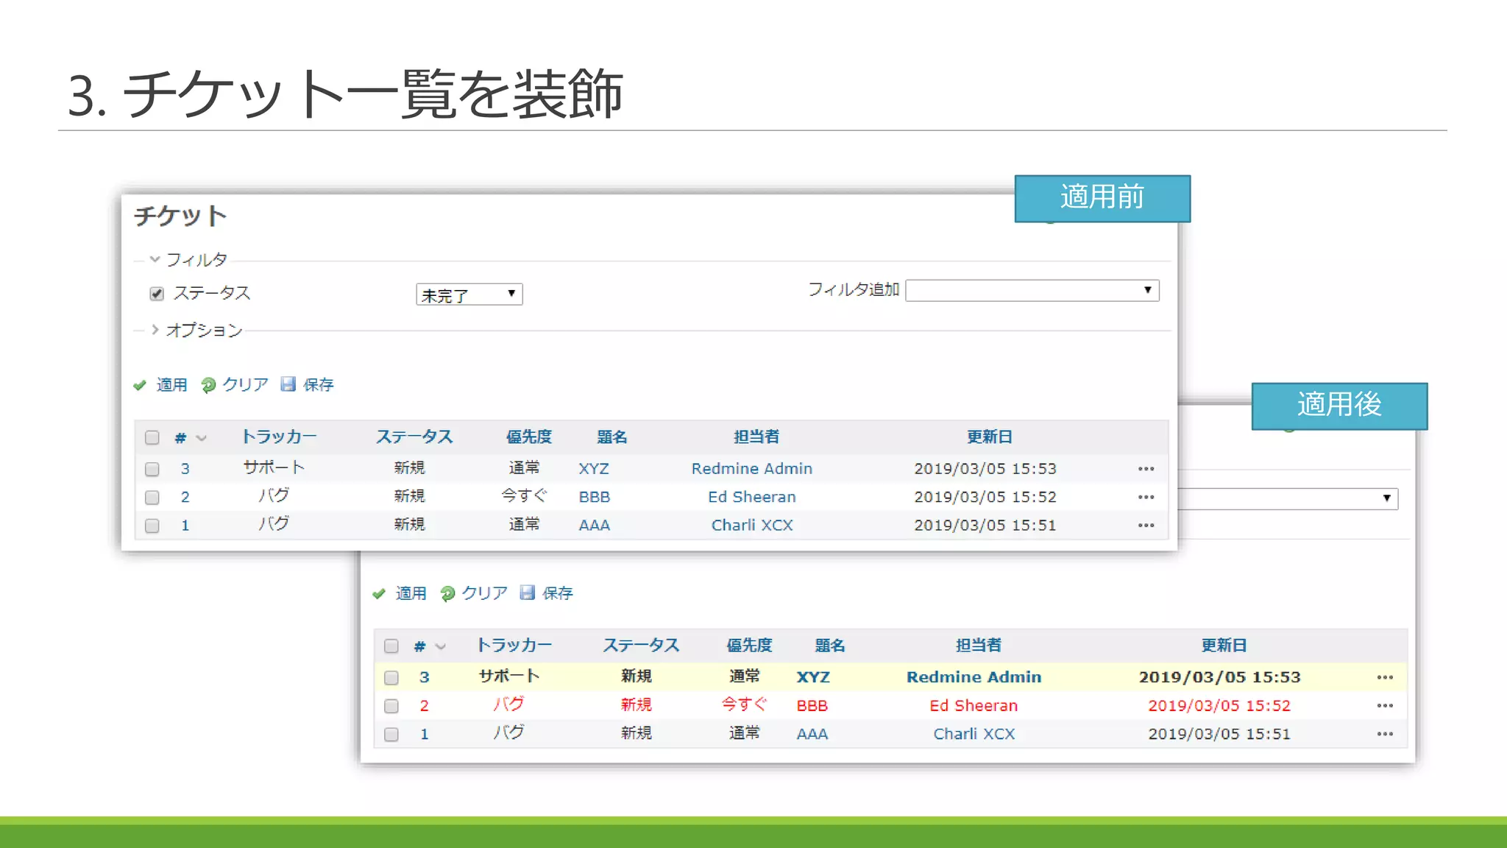1507x848 pixels.
Task: Click the Save floppy icon in after panel
Action: (x=527, y=593)
